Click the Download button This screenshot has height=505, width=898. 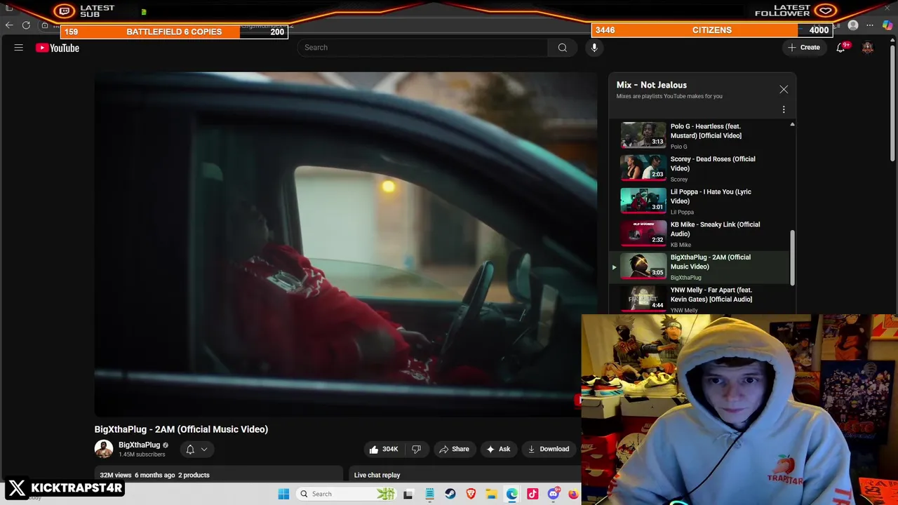tap(549, 449)
